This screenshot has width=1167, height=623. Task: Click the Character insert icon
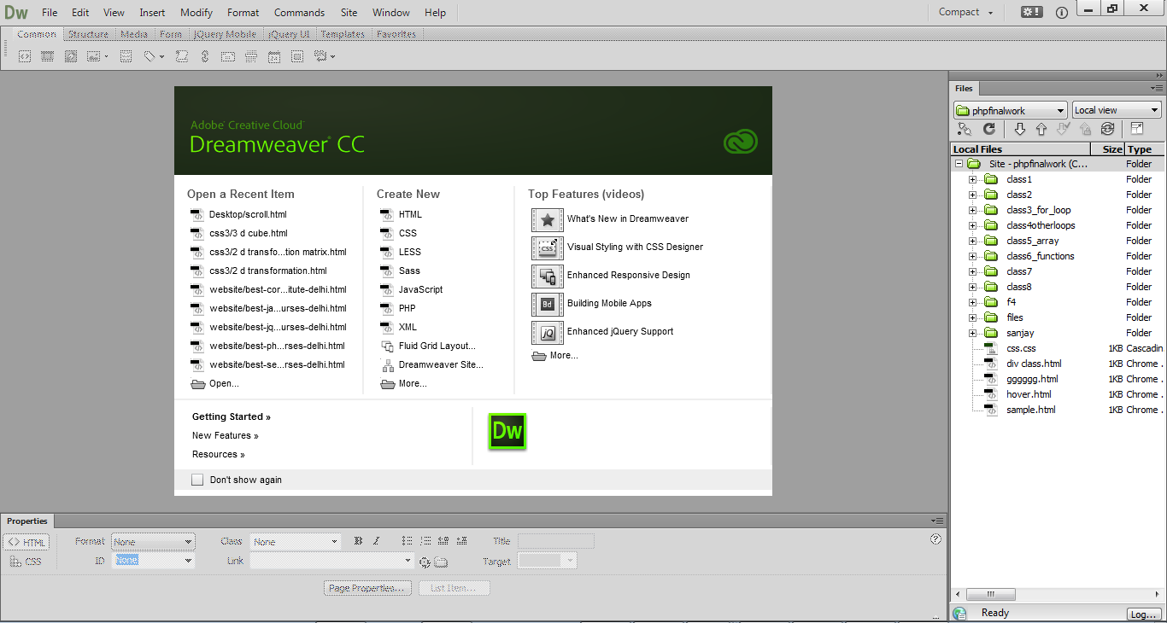(320, 56)
